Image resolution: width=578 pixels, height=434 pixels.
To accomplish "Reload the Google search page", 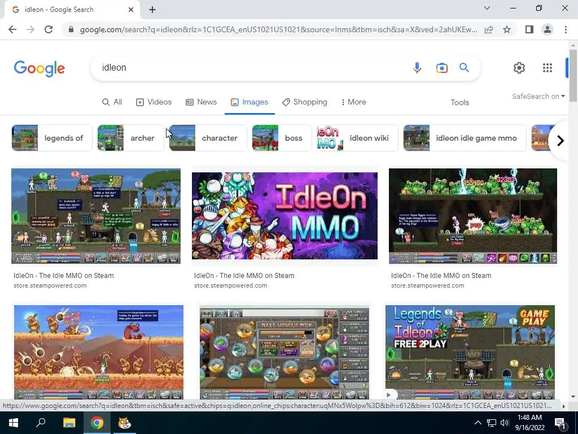I will point(49,29).
